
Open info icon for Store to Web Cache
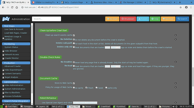tap(175, 83)
